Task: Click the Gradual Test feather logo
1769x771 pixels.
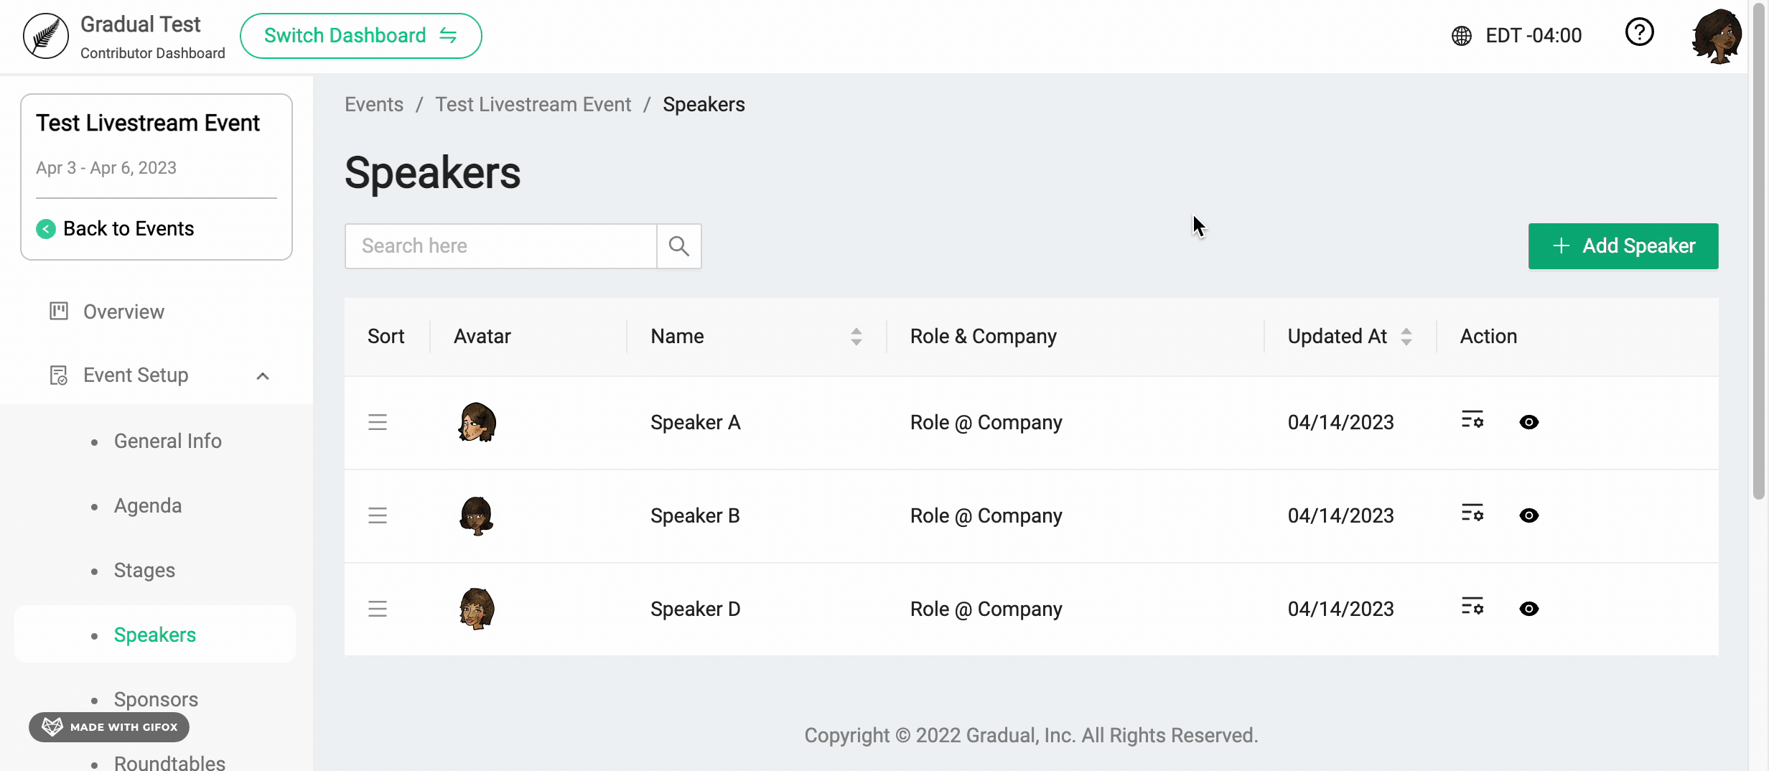Action: (46, 36)
